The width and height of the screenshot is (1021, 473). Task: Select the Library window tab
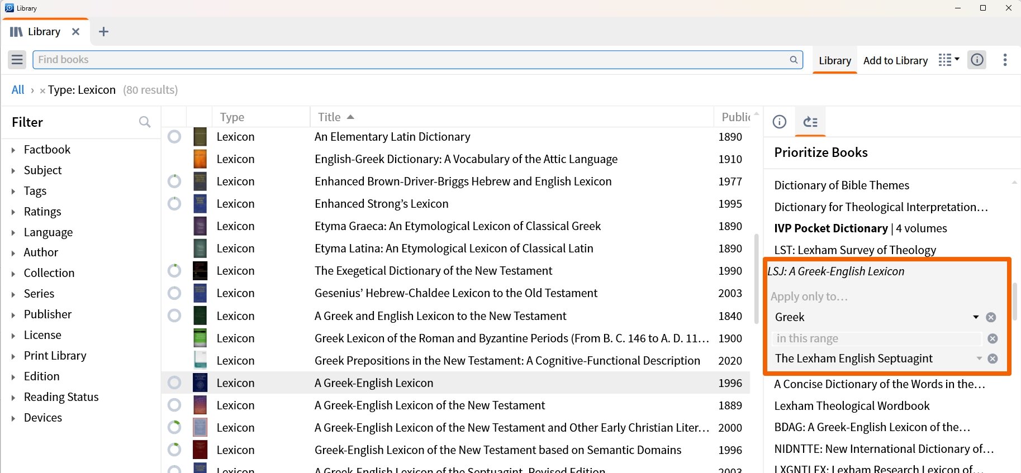click(x=45, y=32)
